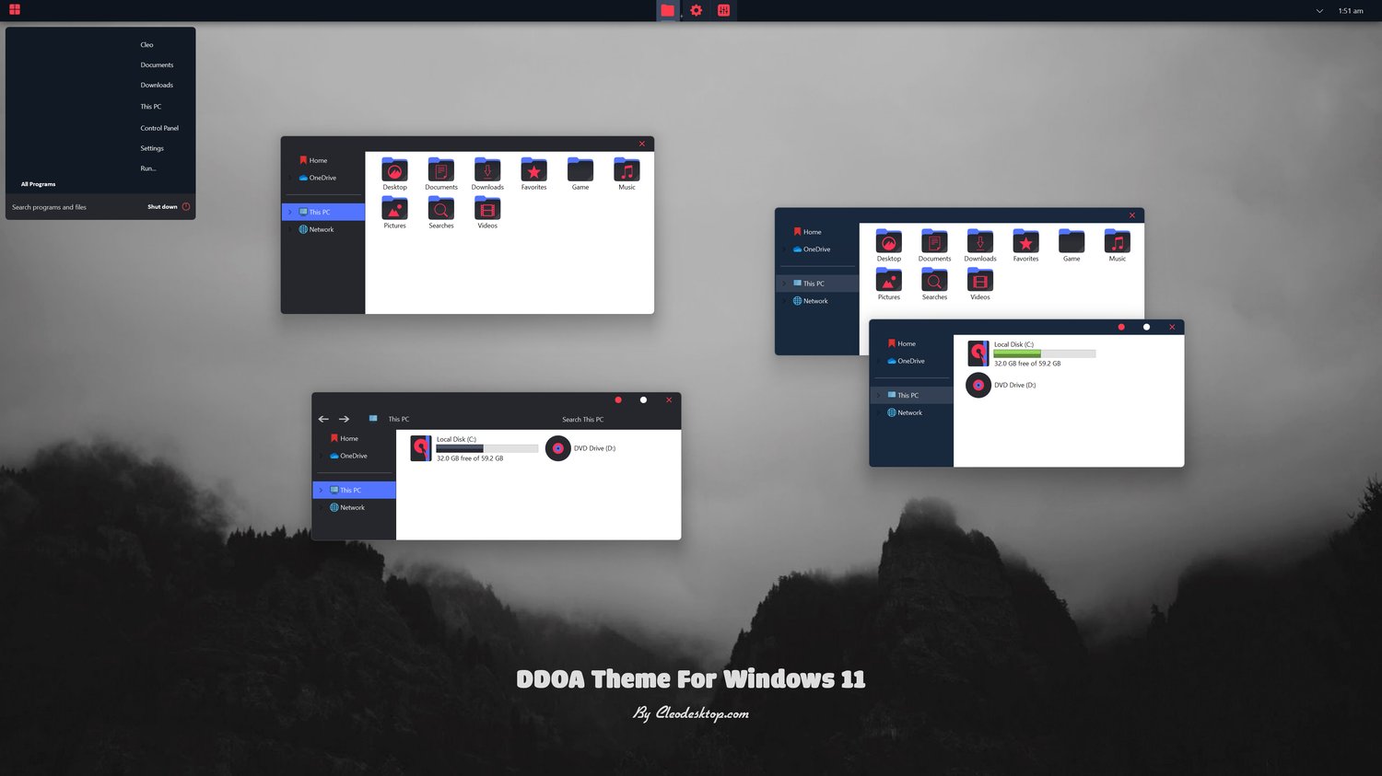
Task: Expand OneDrive chevron in Search This PC window
Action: click(321, 456)
